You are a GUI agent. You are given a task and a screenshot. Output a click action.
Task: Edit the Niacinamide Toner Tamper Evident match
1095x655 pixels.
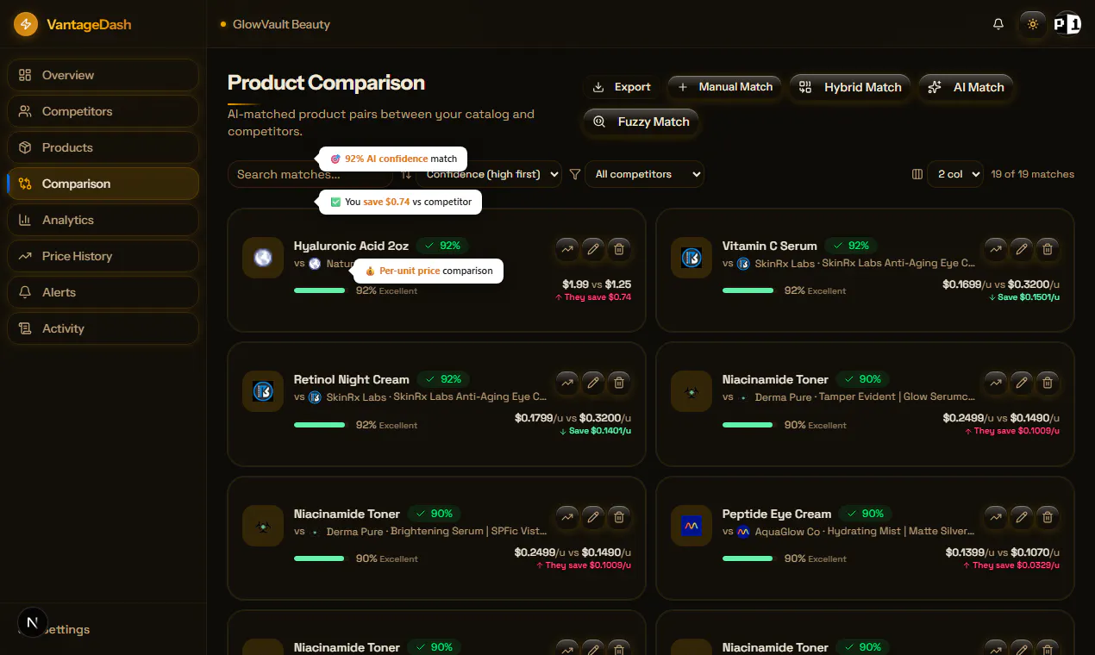pos(1022,383)
